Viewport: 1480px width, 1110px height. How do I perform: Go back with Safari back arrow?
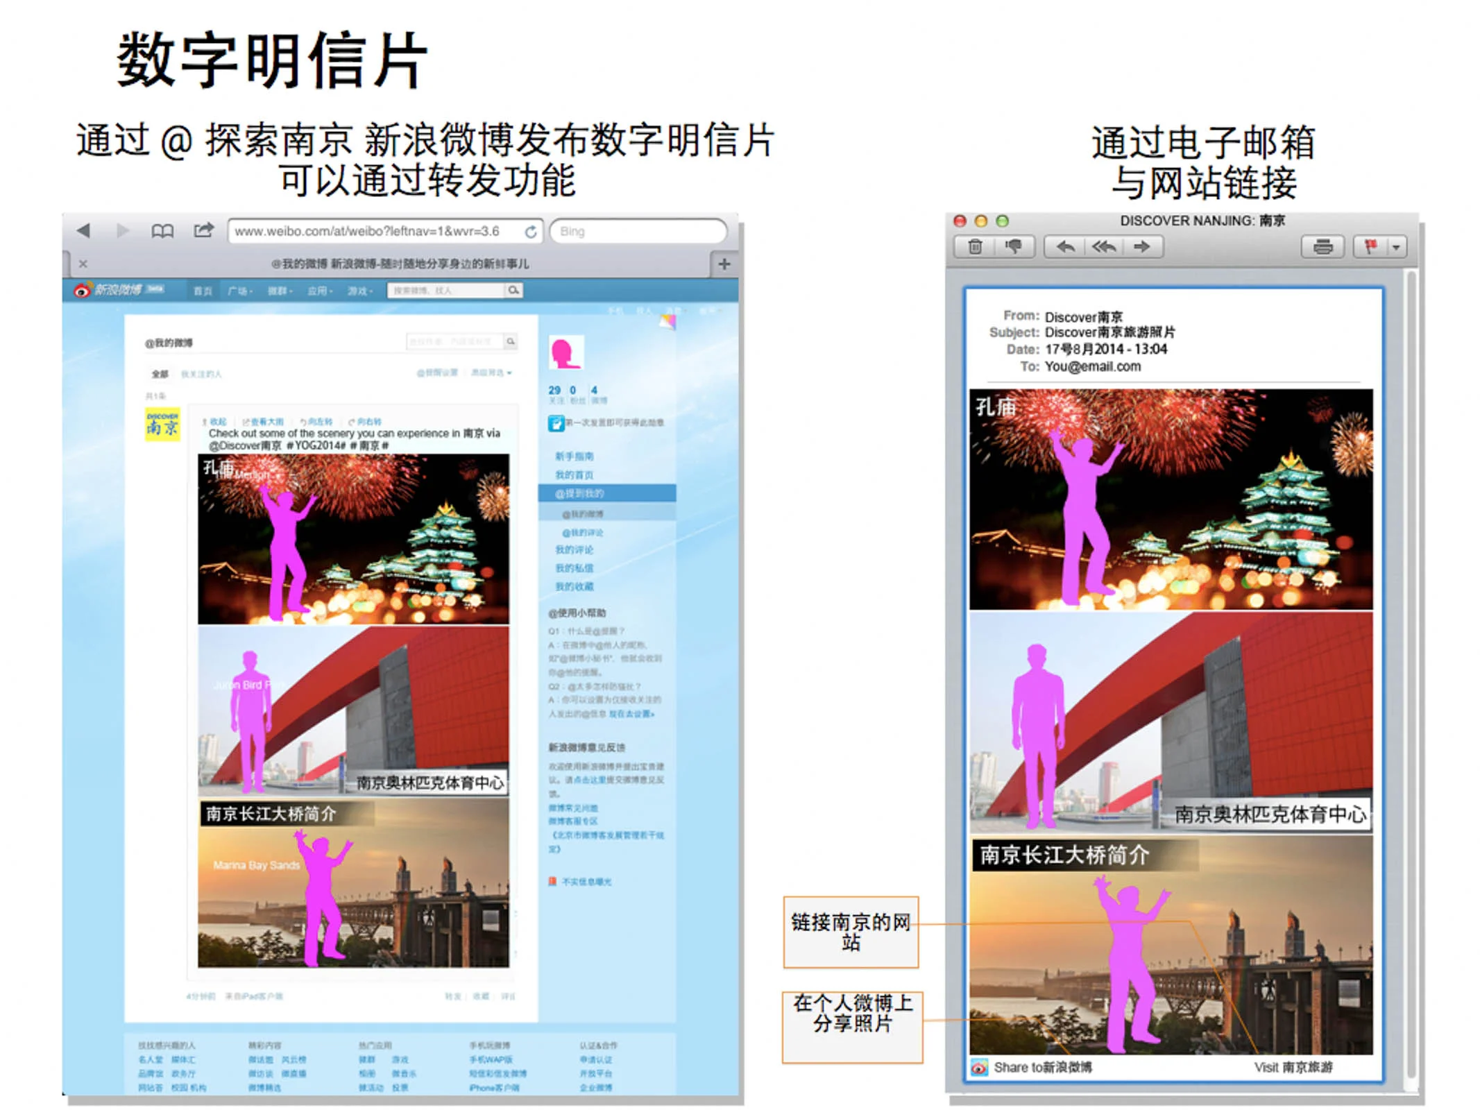tap(84, 230)
